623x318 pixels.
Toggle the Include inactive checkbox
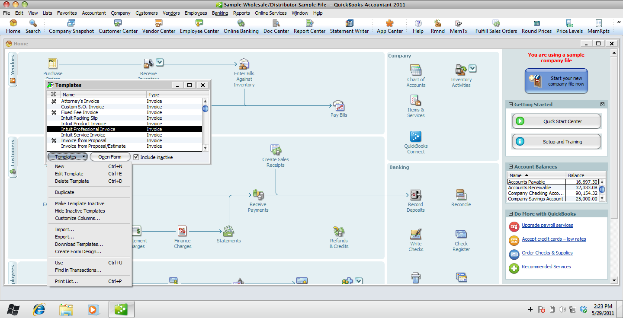[136, 157]
